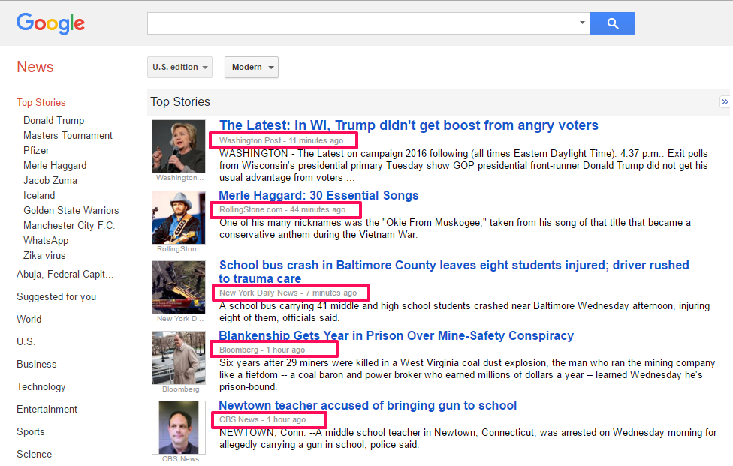The image size is (733, 466).
Task: Open the search box dropdown arrow
Action: (x=582, y=23)
